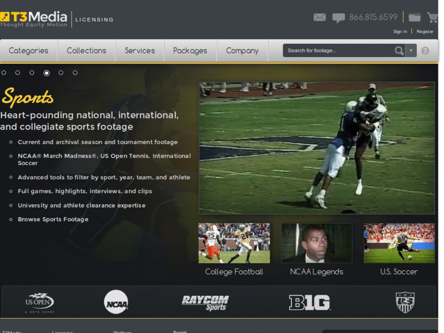Click the Big Ten B1G logo
444x333 pixels.
tap(310, 302)
